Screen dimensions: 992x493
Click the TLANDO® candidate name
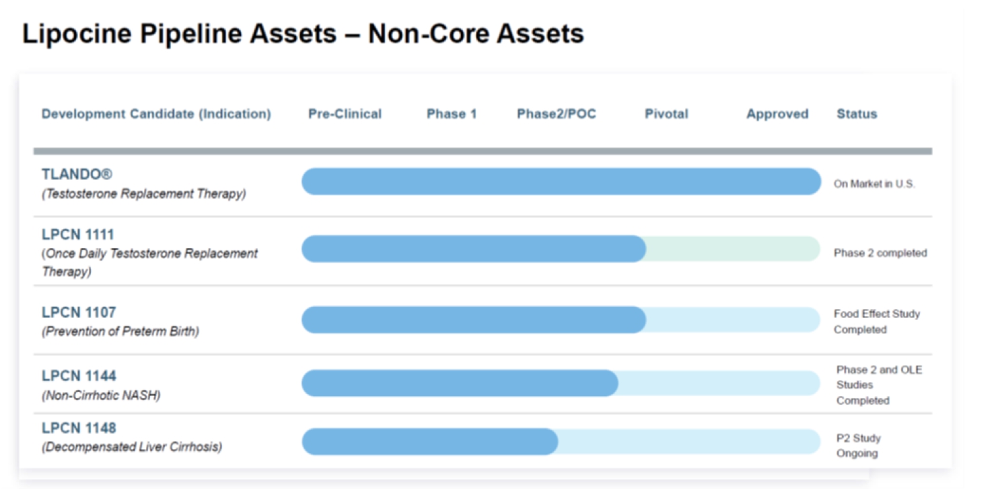tap(77, 174)
